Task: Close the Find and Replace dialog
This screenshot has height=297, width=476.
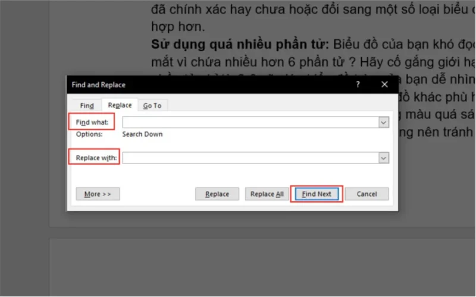Action: click(x=384, y=84)
